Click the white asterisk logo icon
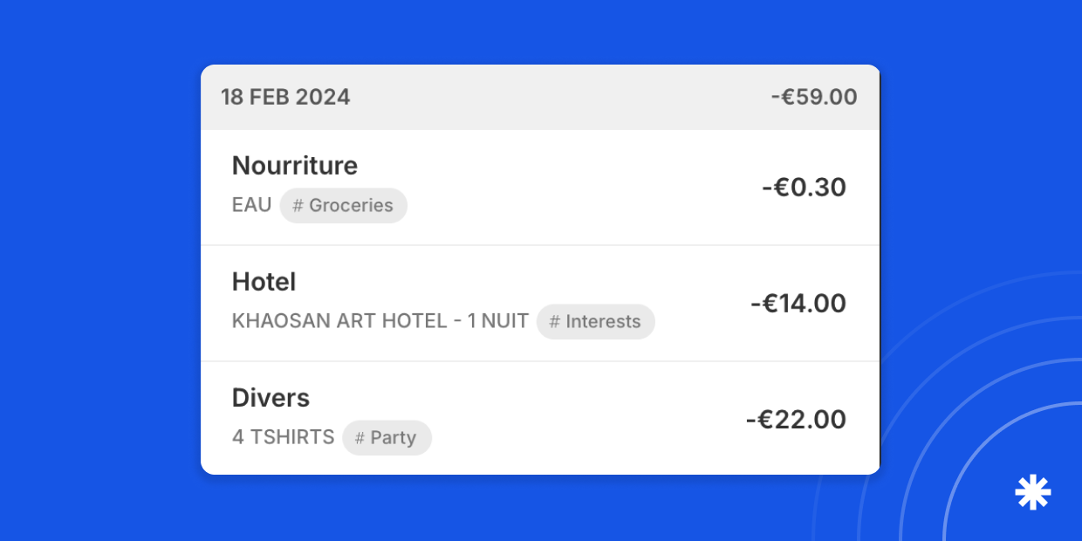This screenshot has height=541, width=1082. point(1032,492)
